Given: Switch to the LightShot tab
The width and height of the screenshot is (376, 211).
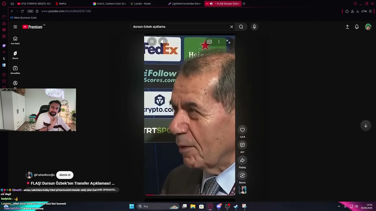Looking at the screenshot, I should pyautogui.click(x=184, y=4).
